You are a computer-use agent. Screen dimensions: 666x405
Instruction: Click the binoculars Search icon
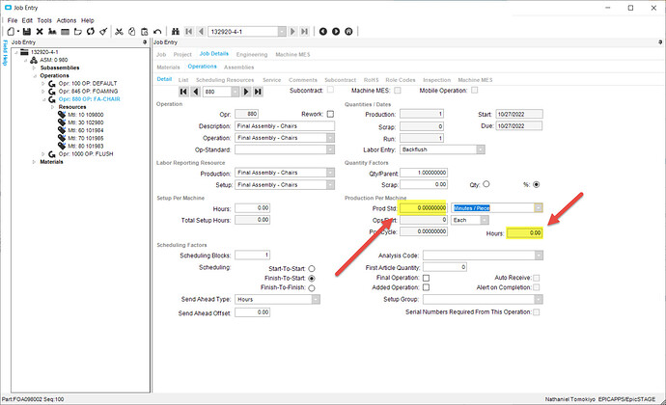pyautogui.click(x=176, y=32)
